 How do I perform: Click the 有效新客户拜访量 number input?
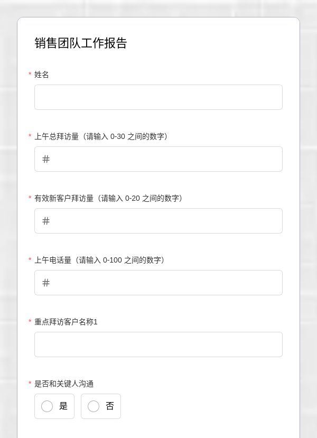158,221
